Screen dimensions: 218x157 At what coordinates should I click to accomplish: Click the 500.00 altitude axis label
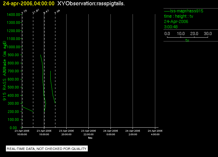click(13, 87)
